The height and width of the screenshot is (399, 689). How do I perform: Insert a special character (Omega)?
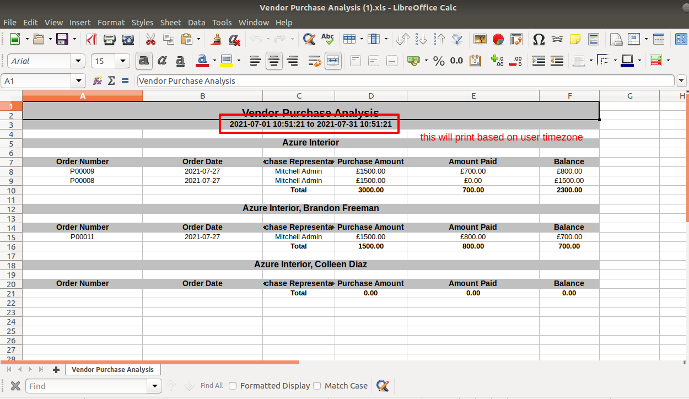pyautogui.click(x=539, y=39)
